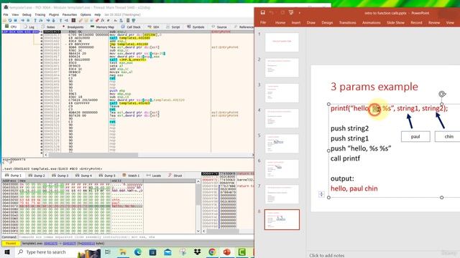Select slide 1 thumbnail in PowerPoint
The image size is (460, 258).
point(282,42)
